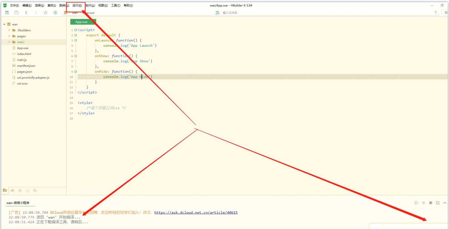Click the console icon beside red stop

click(x=438, y=203)
